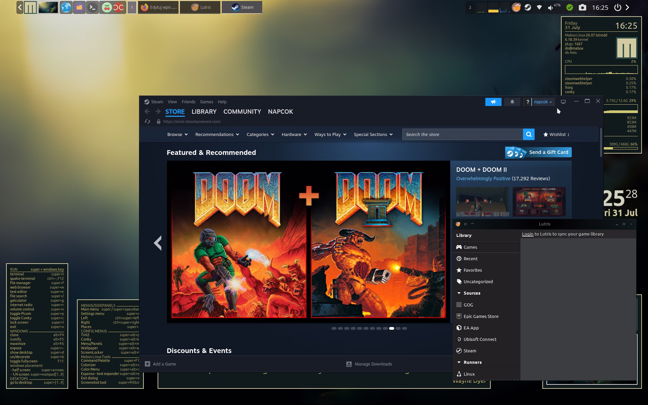Click the Lutris window menu icon in titlebar
Image resolution: width=648 pixels, height=405 pixels.
[458, 224]
